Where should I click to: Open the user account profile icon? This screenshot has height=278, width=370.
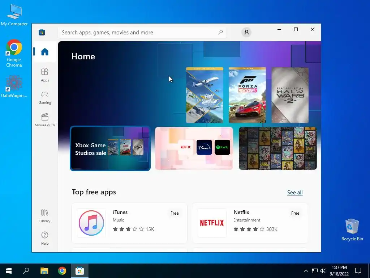tap(246, 32)
